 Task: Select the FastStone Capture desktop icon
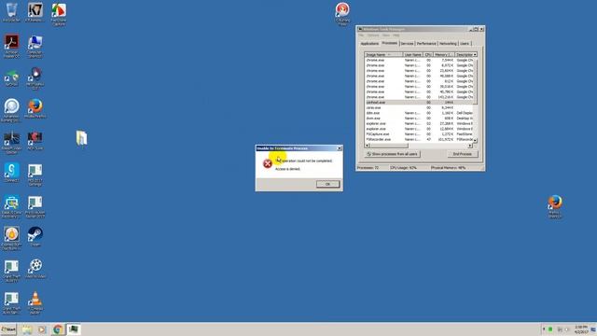coord(59,15)
